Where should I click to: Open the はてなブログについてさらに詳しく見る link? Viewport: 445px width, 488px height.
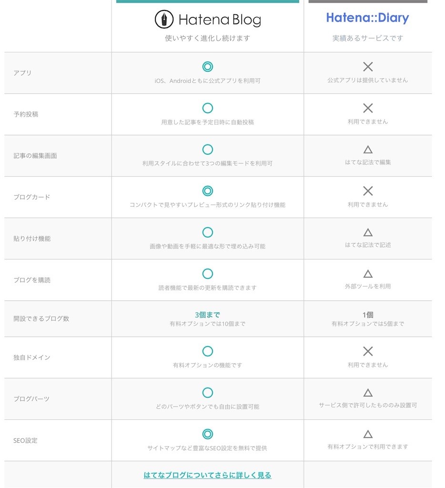(208, 475)
